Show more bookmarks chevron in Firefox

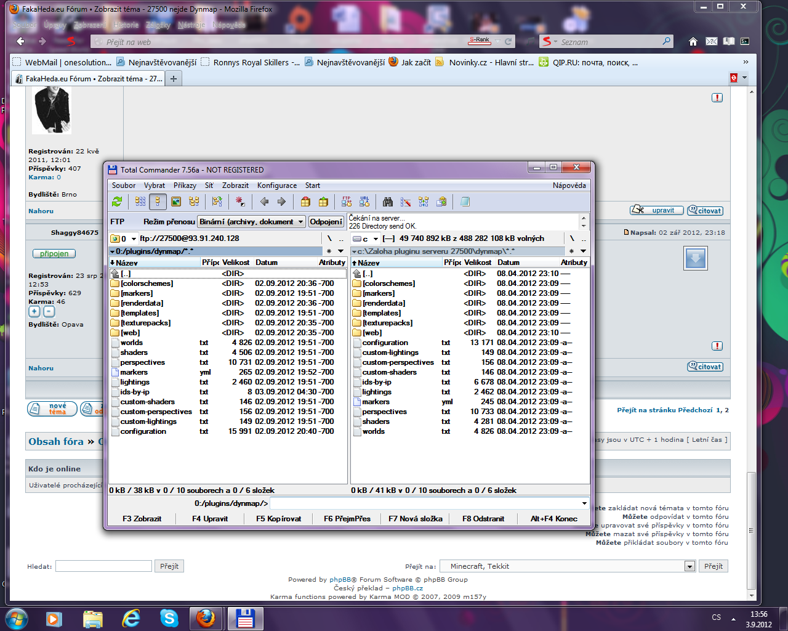[x=746, y=62]
